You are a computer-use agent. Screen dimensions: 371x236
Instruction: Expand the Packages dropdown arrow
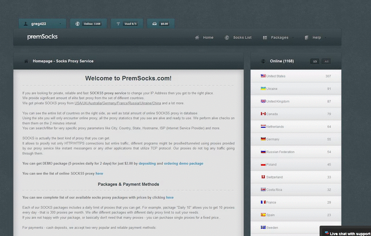point(293,38)
